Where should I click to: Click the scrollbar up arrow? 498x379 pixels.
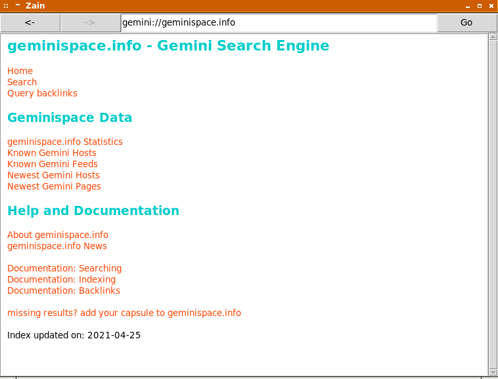click(x=493, y=37)
